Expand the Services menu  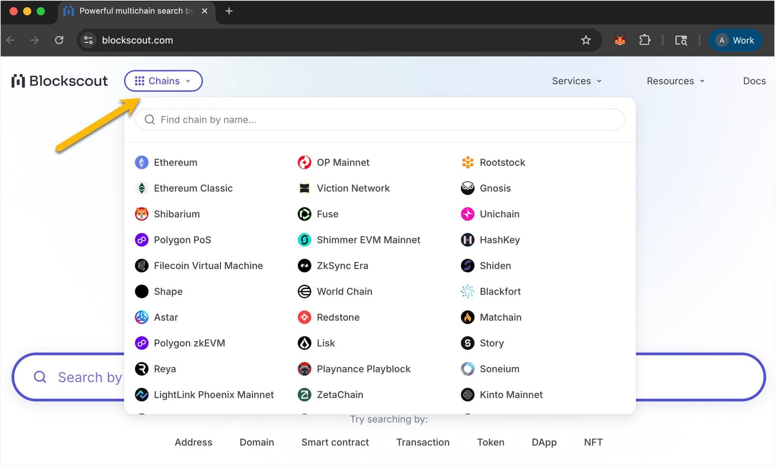click(x=576, y=80)
